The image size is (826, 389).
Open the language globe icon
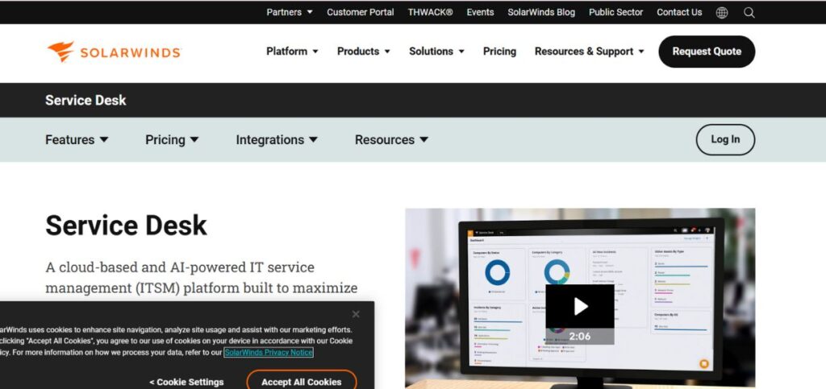(722, 13)
